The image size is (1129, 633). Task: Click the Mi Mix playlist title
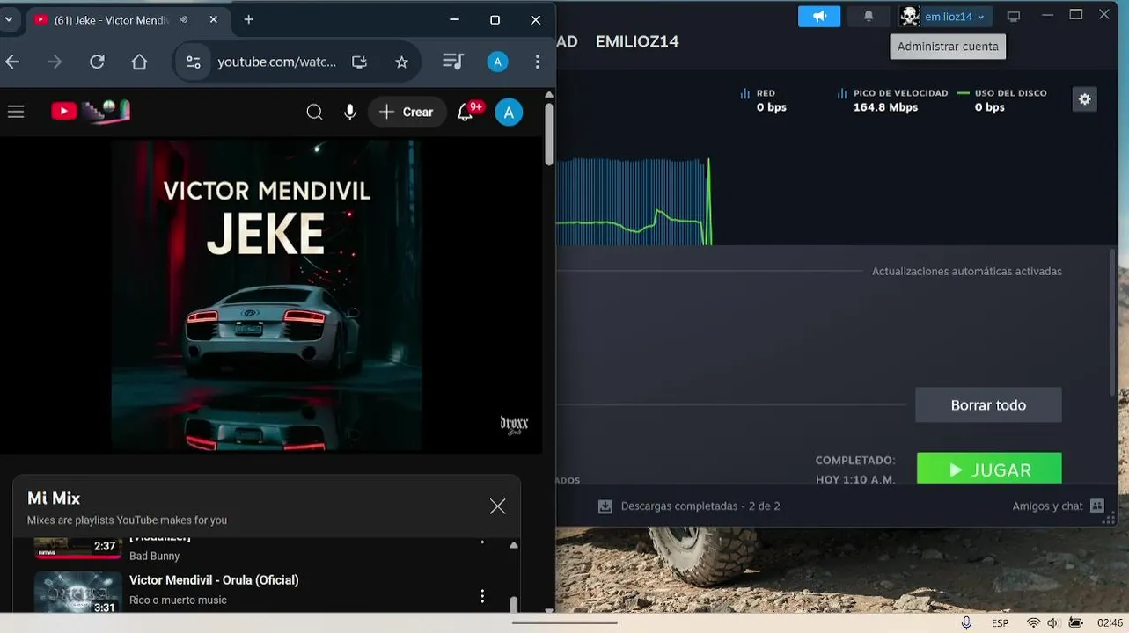(54, 498)
